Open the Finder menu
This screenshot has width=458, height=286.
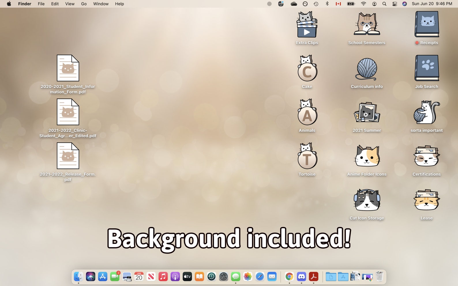coord(25,4)
